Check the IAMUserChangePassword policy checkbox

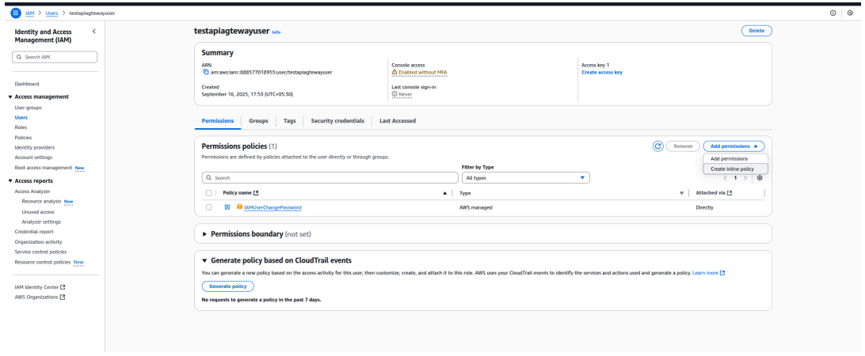(x=209, y=207)
